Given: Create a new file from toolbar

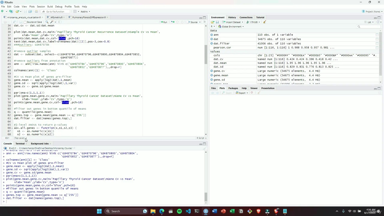Looking at the screenshot, I should point(2,11).
